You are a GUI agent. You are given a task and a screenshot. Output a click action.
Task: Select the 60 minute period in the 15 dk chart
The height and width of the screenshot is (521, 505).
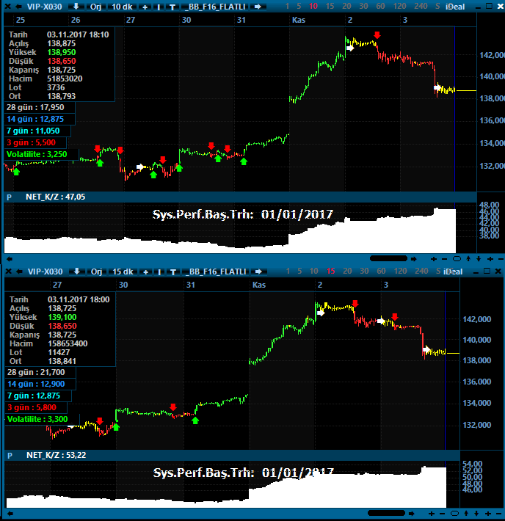381,271
